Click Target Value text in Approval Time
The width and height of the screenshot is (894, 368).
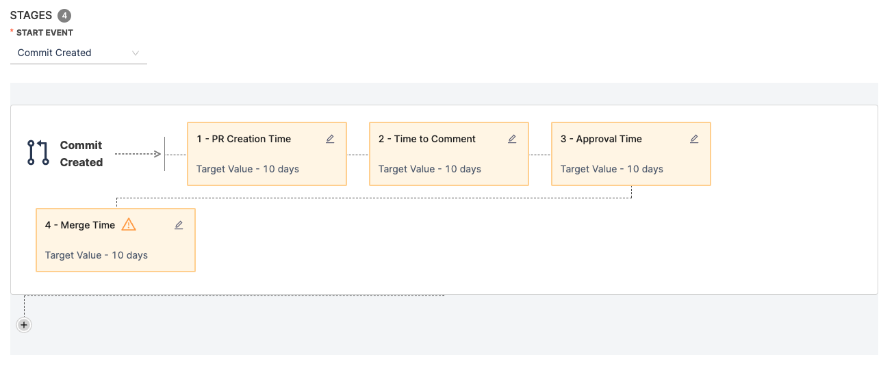tap(611, 169)
